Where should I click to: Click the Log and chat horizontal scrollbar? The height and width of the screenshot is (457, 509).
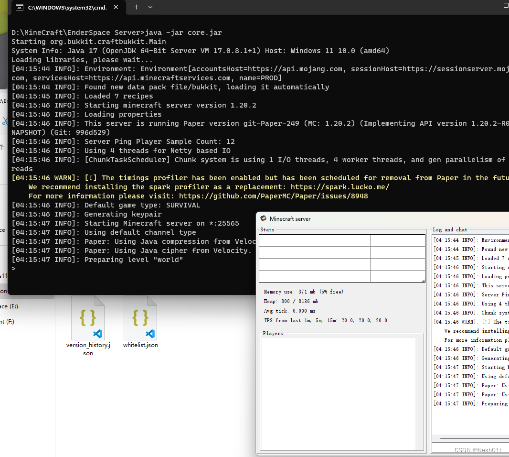click(473, 437)
